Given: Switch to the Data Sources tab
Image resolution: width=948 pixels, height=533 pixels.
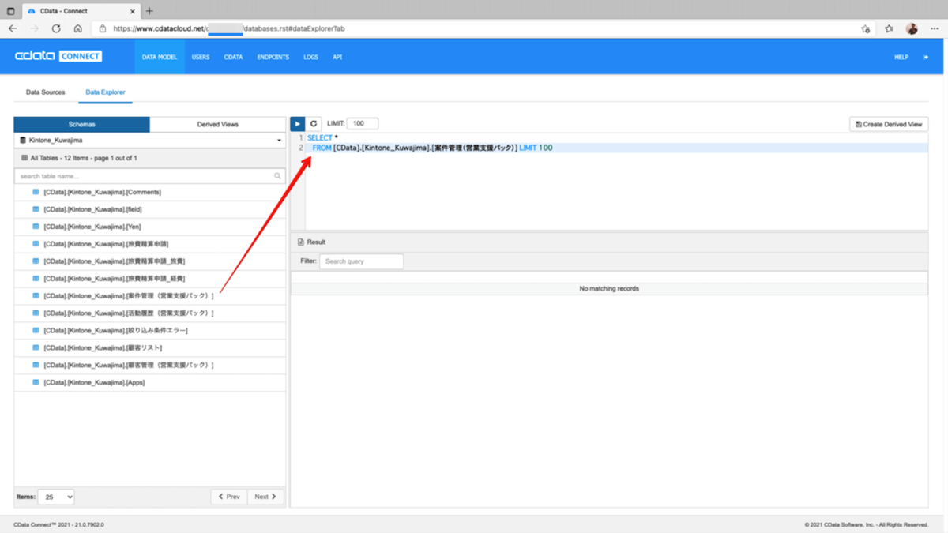Looking at the screenshot, I should [45, 92].
